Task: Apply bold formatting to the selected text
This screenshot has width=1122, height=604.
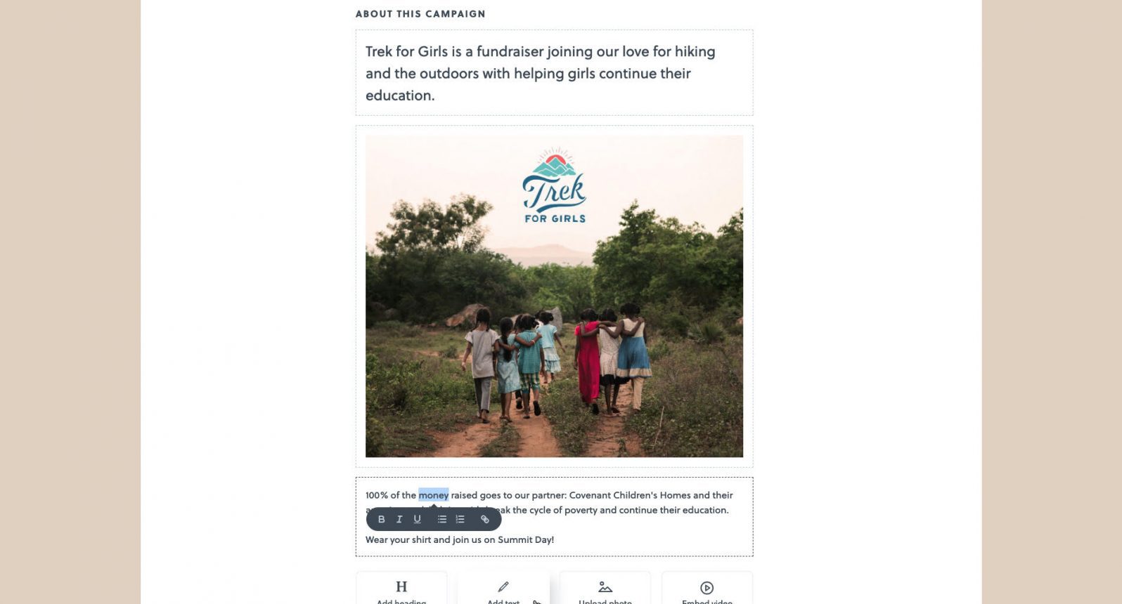Action: tap(381, 520)
